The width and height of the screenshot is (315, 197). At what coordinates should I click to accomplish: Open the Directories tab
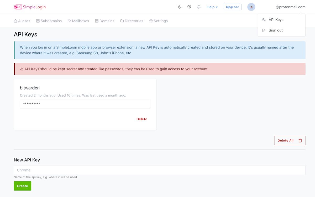tap(132, 21)
